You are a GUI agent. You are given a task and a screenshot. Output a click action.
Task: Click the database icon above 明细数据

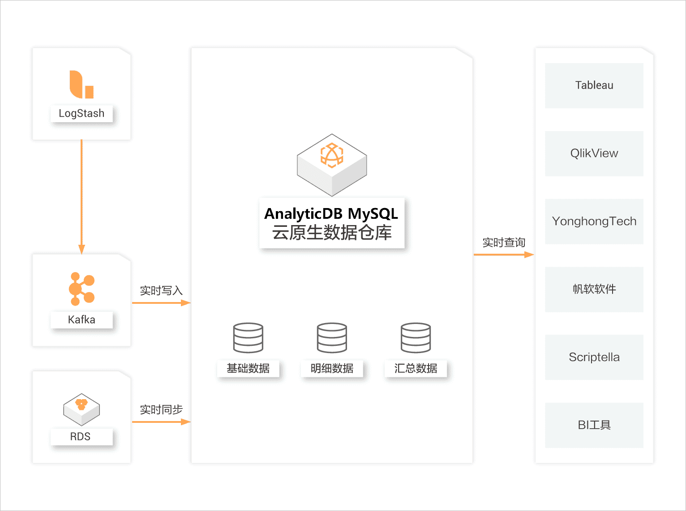click(x=332, y=338)
